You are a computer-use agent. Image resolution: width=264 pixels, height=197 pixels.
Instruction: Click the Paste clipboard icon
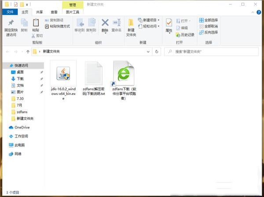(36, 23)
